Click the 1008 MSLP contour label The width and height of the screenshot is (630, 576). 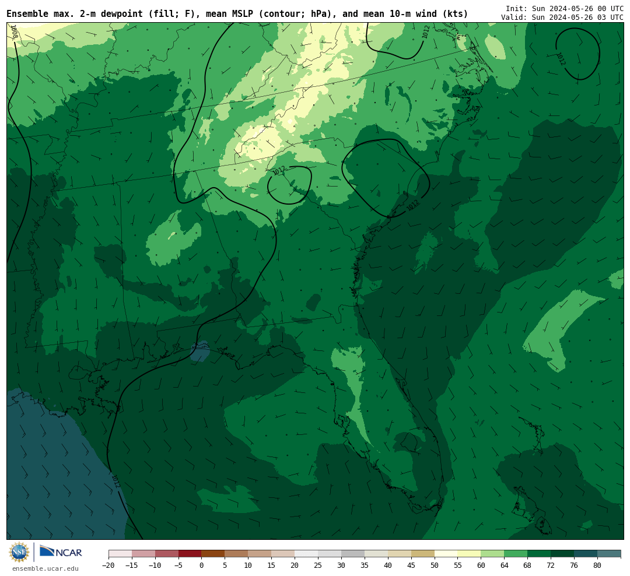14,31
